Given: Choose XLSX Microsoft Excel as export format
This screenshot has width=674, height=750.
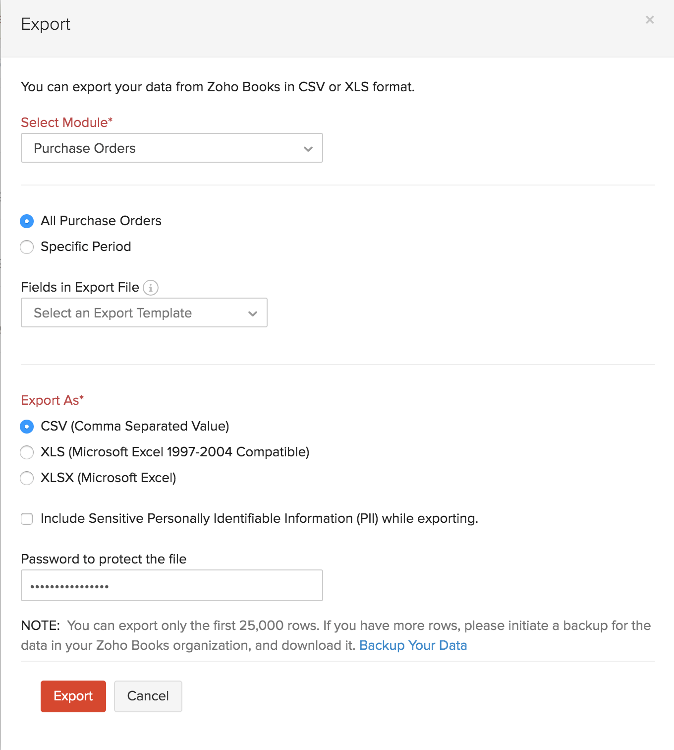Looking at the screenshot, I should coord(27,478).
